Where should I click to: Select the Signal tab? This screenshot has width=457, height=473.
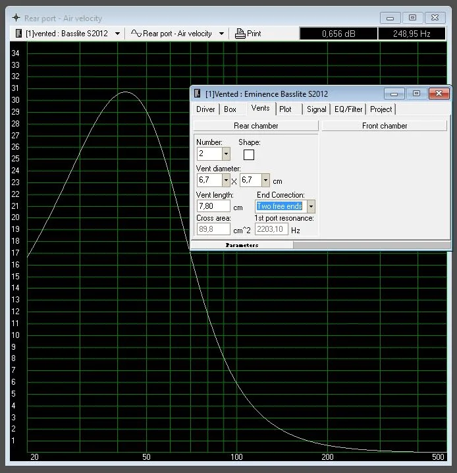[x=316, y=109]
